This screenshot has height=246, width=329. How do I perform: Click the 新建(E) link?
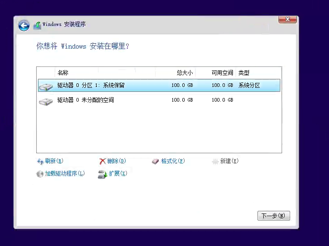[x=229, y=161]
